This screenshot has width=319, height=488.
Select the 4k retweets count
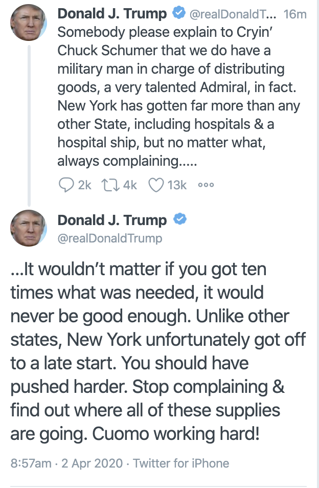[x=130, y=185]
